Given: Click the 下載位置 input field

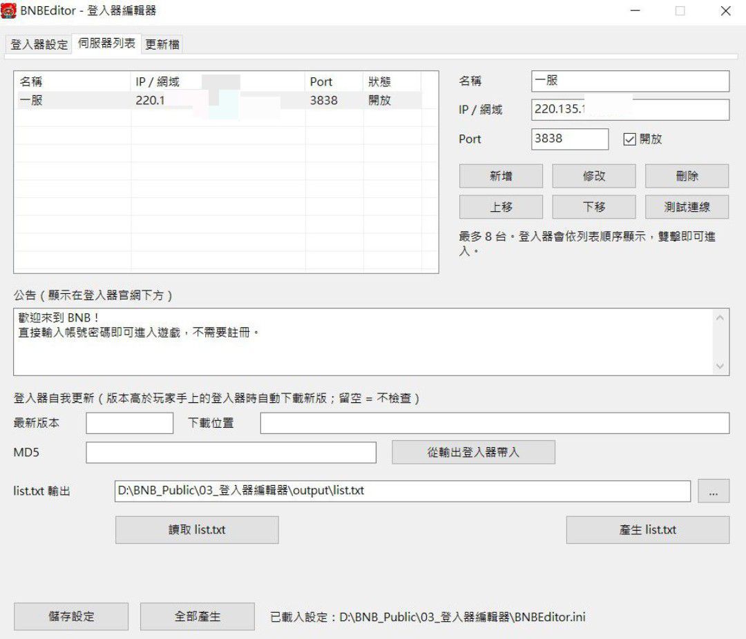Looking at the screenshot, I should tap(495, 423).
